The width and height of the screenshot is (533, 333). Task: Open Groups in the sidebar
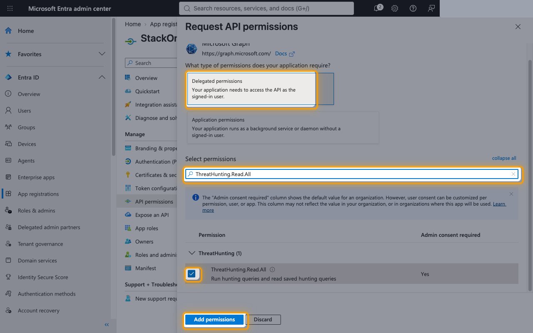pos(26,127)
